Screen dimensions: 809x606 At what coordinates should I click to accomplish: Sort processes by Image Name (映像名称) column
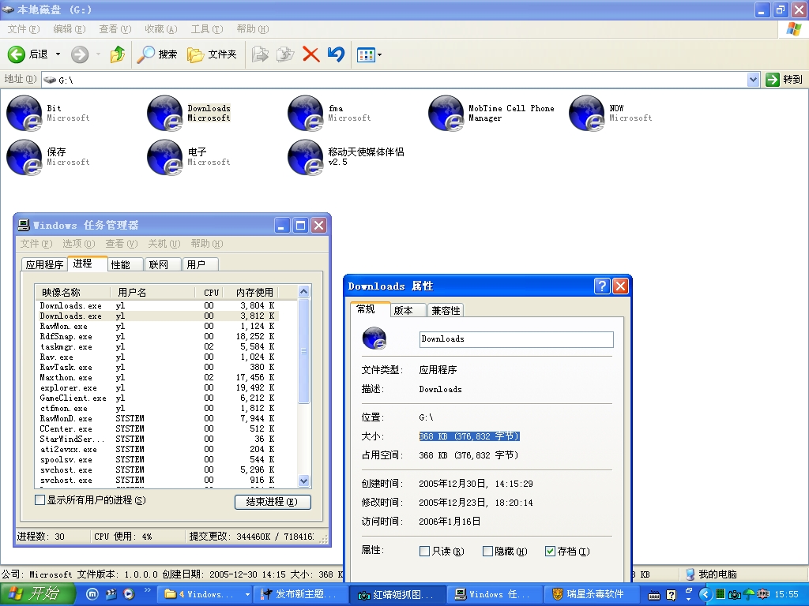coord(73,292)
